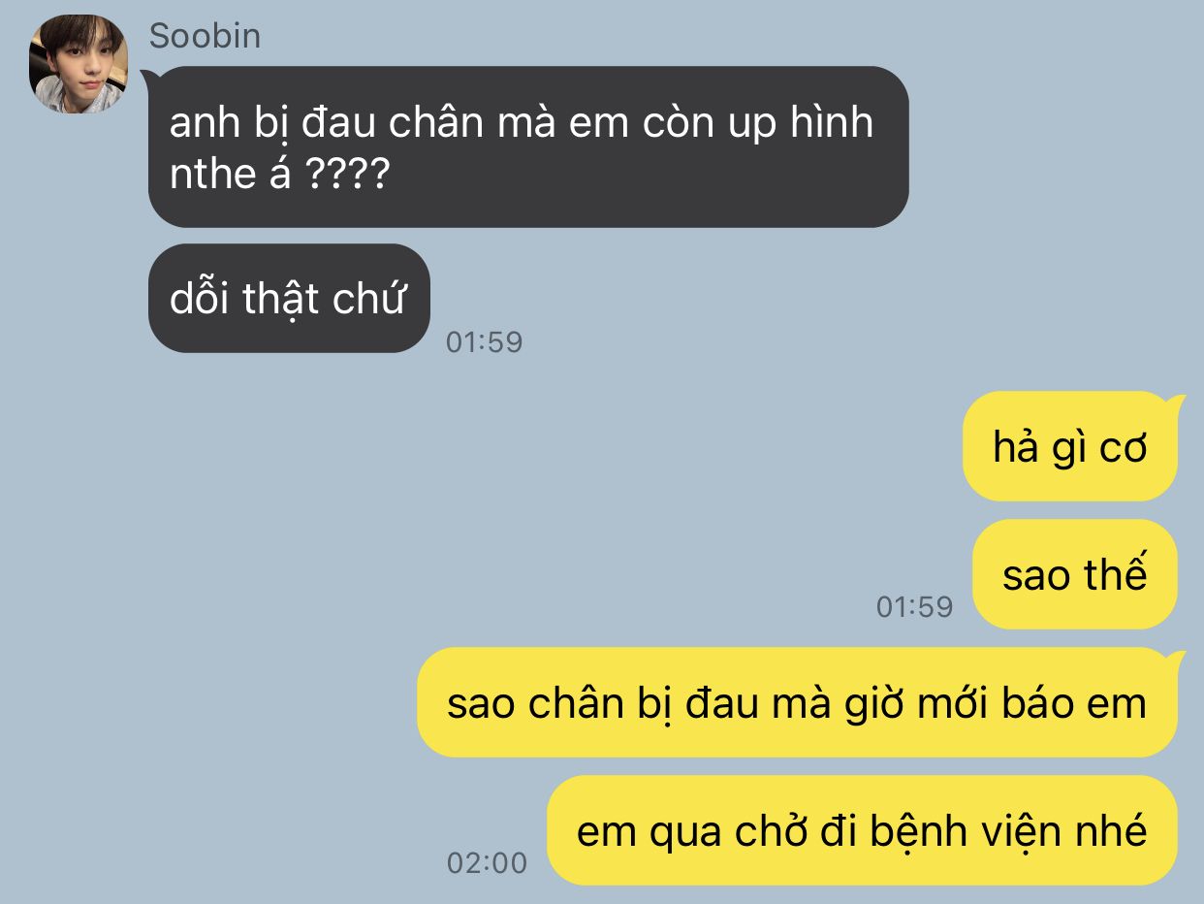Select the 'sao chân bị đau mà giờ mới báo em' message
Viewport: 1204px width, 904px height.
pyautogui.click(x=797, y=702)
